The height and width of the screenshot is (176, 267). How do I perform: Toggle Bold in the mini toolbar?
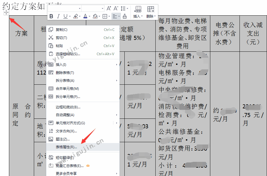click(x=51, y=16)
